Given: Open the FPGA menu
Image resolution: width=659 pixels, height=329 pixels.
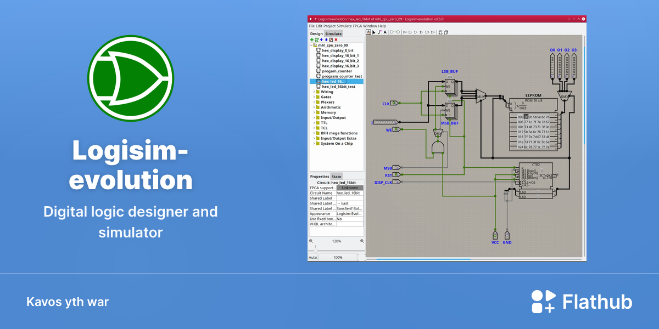Looking at the screenshot, I should [x=358, y=26].
